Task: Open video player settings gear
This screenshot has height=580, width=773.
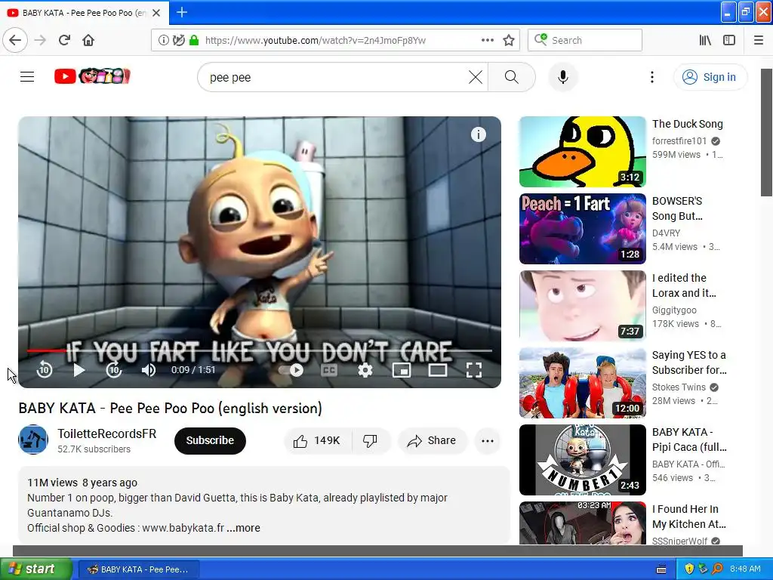Action: click(x=365, y=369)
